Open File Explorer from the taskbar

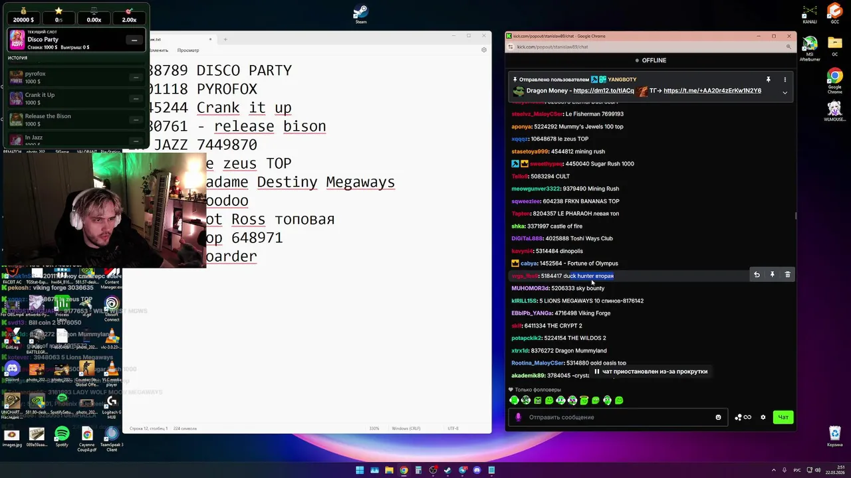pos(389,470)
